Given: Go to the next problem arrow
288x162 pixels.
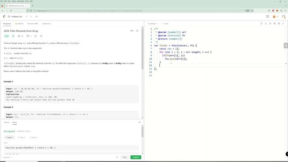Looking at the screenshot, I should 31,17.
